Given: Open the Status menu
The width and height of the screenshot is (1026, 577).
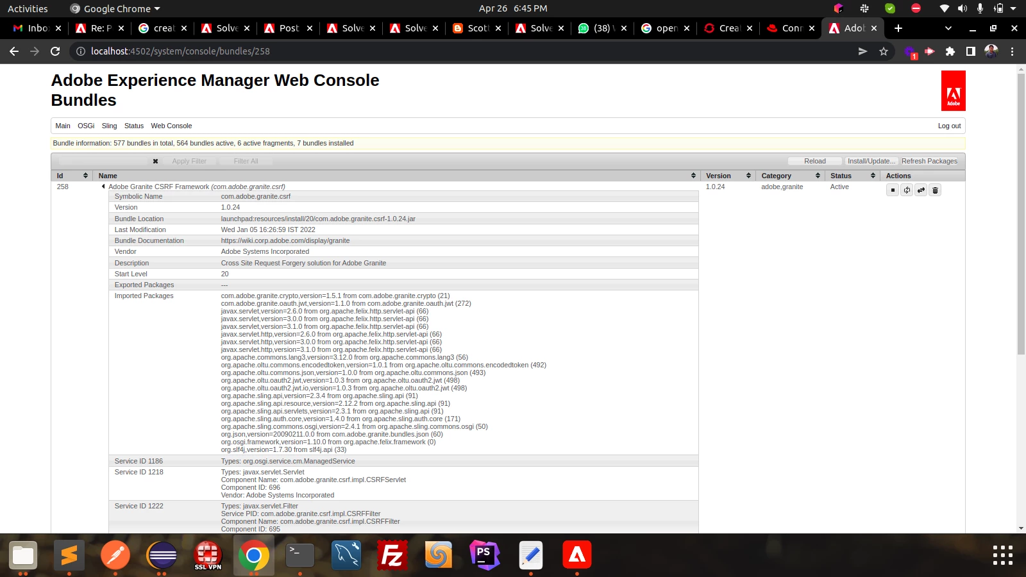Looking at the screenshot, I should click(x=134, y=126).
